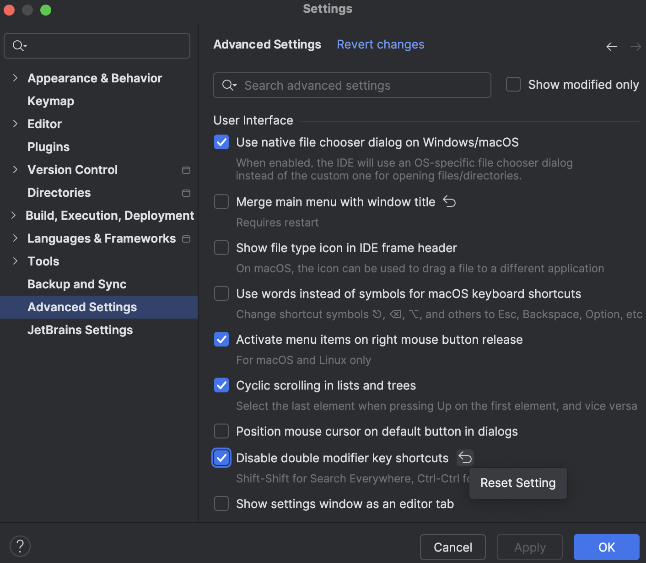The image size is (646, 563).
Task: Confirm settings with the OK button
Action: point(606,547)
